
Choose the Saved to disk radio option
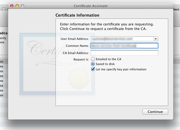point(93,64)
